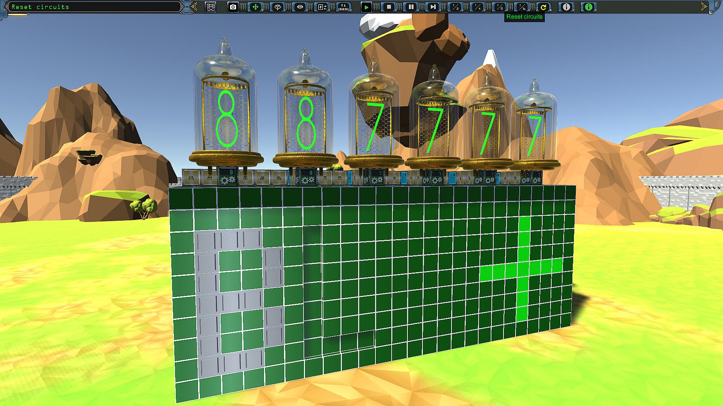Click the swap arrows panel icon
The height and width of the screenshot is (406, 723).
coord(322,7)
